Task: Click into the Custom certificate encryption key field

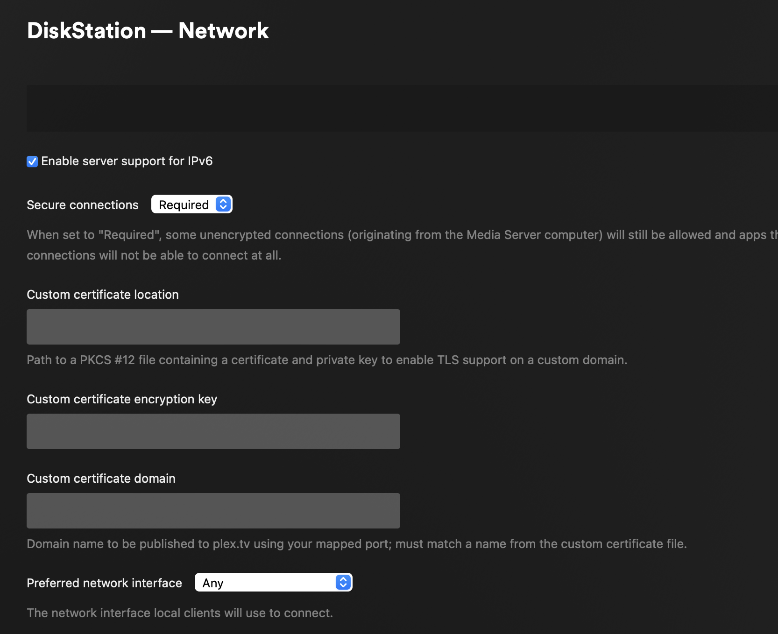Action: [213, 431]
